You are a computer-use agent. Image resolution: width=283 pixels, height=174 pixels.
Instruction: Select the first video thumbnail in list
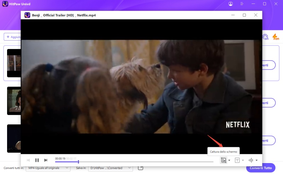[x=14, y=63]
